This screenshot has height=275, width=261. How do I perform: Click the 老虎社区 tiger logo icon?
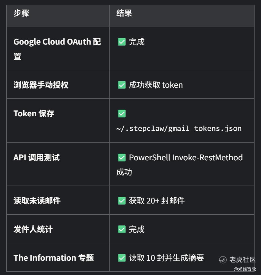coord(223,260)
